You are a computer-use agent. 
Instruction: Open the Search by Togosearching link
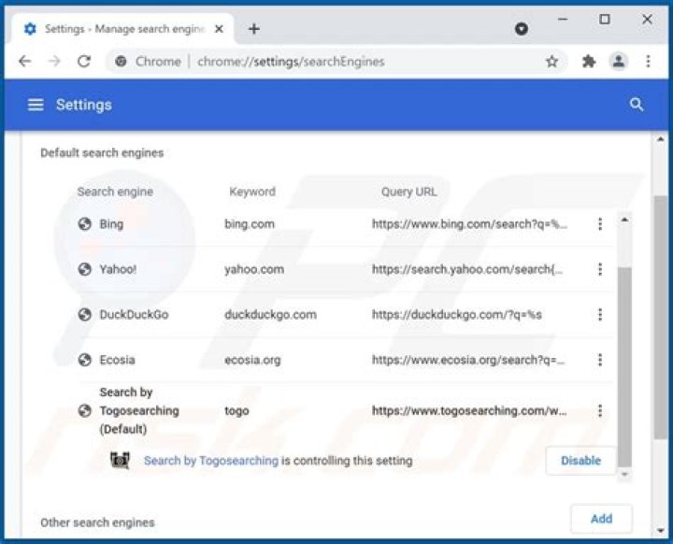tap(210, 461)
